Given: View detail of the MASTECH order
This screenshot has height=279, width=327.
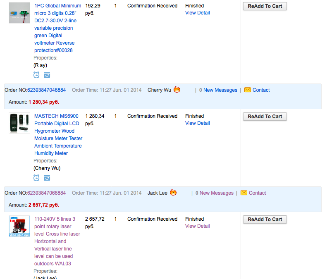Looking at the screenshot, I should point(197,123).
